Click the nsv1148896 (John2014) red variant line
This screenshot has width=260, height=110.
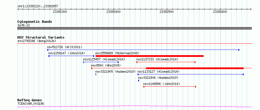pos(170,87)
